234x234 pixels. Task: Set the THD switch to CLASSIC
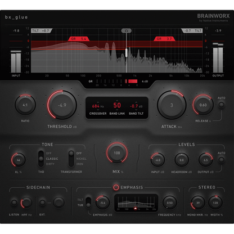(52, 159)
